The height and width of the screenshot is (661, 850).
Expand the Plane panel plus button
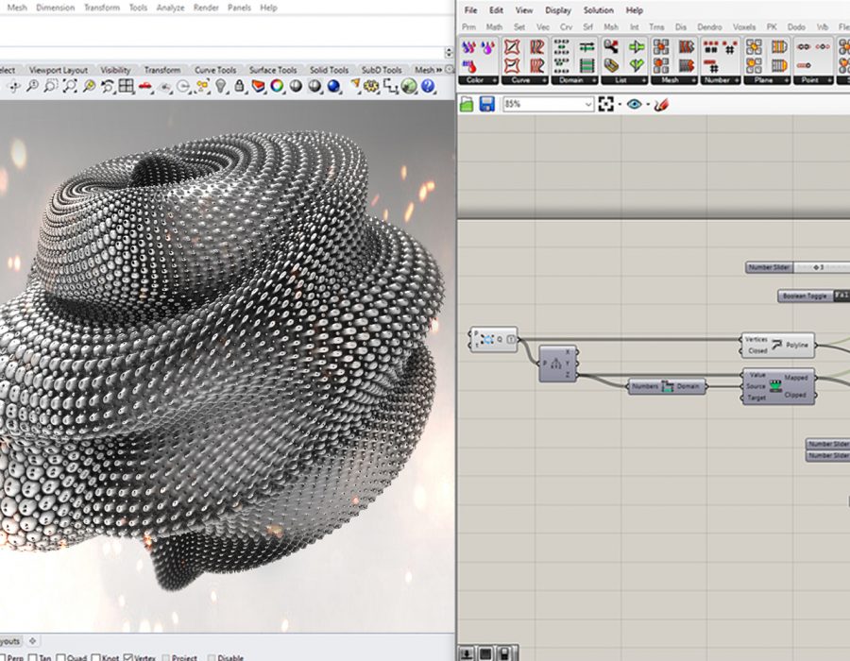(786, 80)
